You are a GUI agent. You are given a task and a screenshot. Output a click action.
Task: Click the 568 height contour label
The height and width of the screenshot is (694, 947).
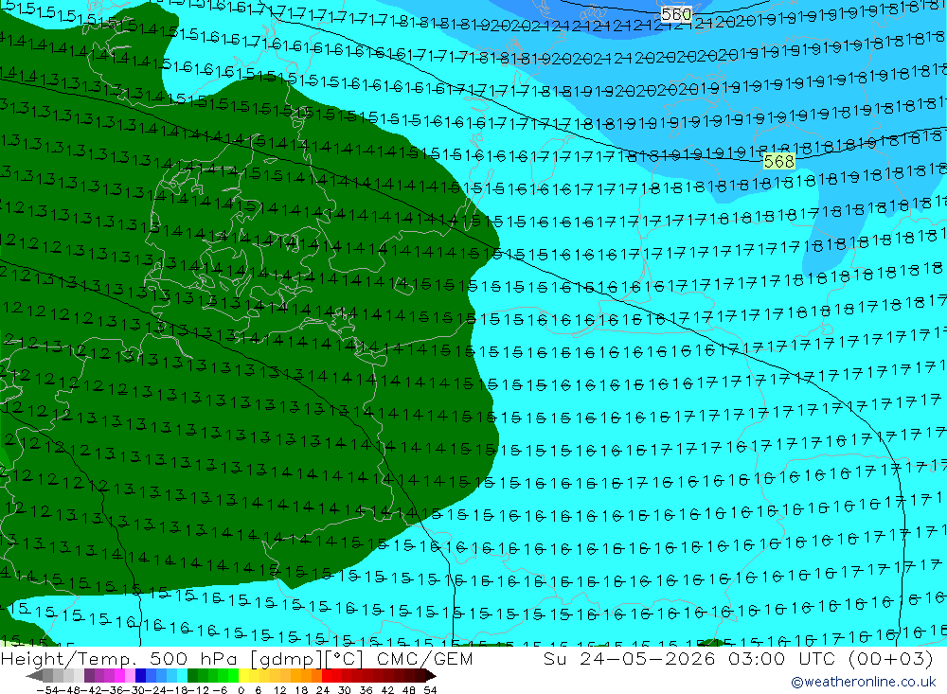tap(778, 161)
